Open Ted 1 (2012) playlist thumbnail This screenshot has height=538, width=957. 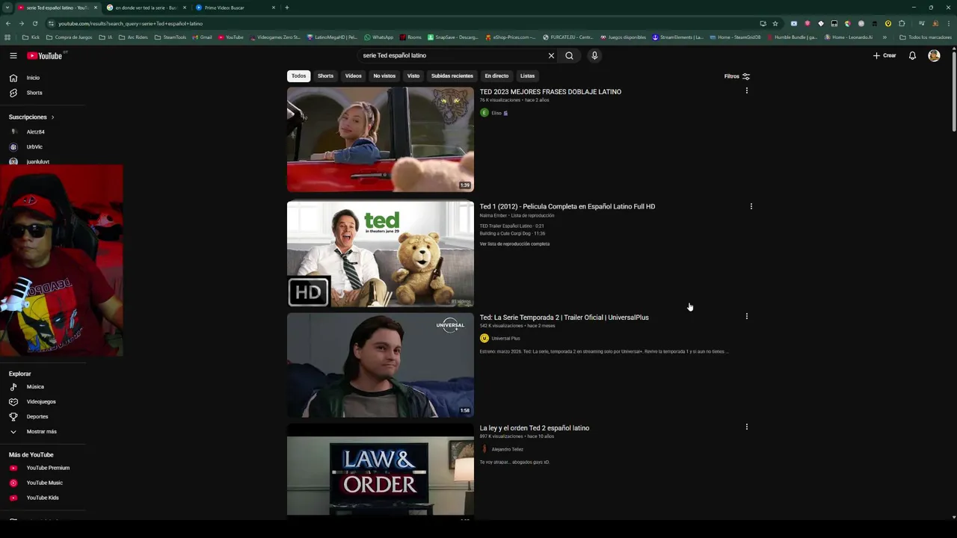coord(380,254)
